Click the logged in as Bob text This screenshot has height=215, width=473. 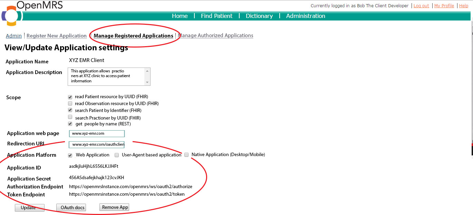coord(359,6)
